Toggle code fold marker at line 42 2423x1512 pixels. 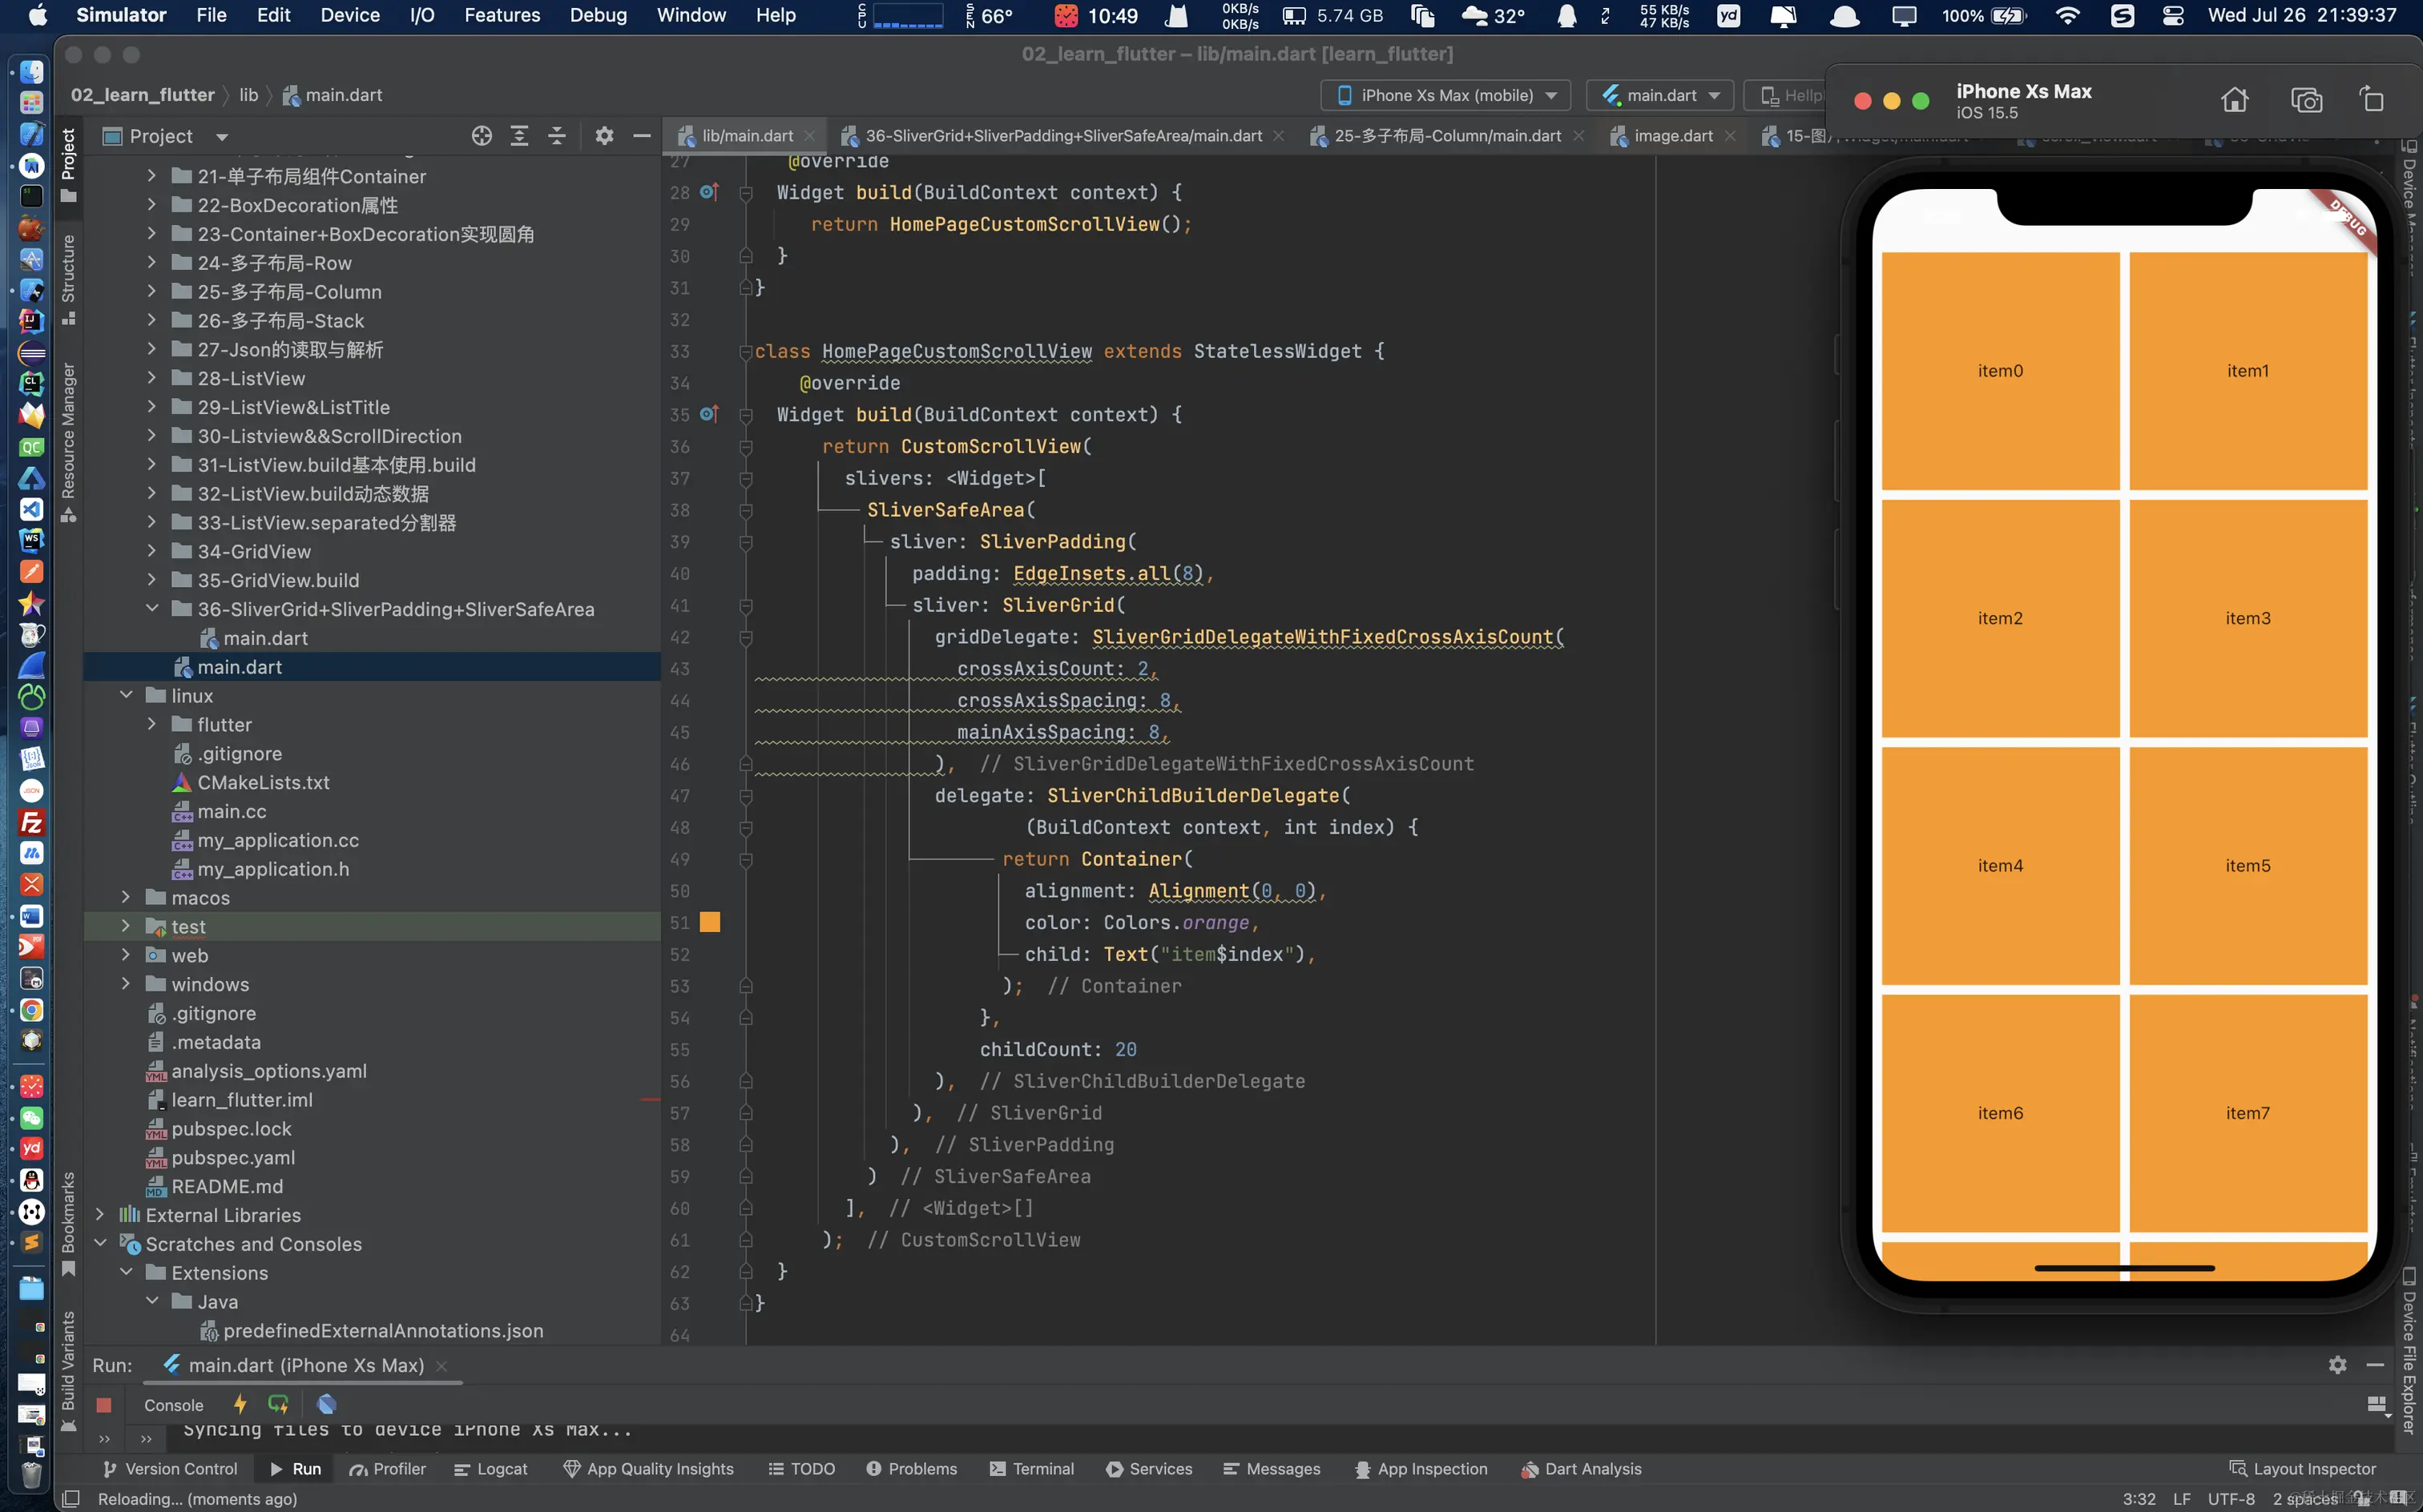(x=745, y=638)
